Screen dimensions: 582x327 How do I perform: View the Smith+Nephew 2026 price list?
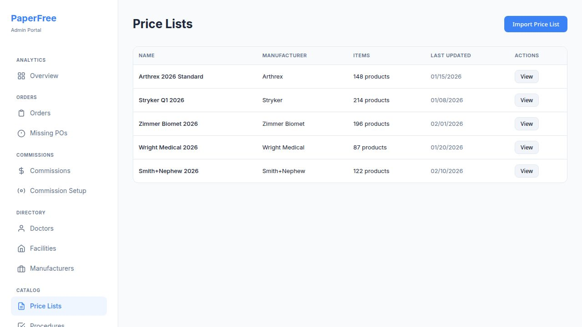[x=526, y=171]
